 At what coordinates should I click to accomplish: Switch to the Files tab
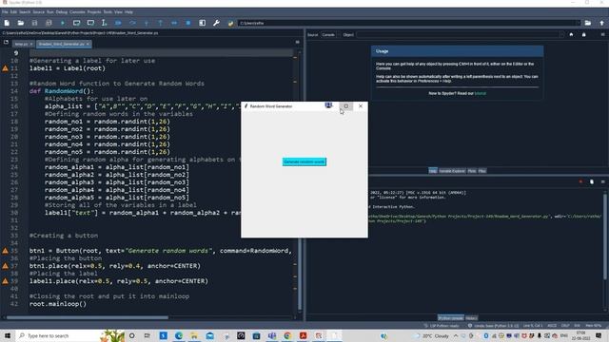(482, 171)
